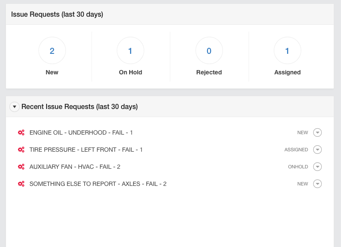Open dropdown for SOMETHING ELSE TO REPORT row
This screenshot has width=341, height=247.
(x=317, y=184)
